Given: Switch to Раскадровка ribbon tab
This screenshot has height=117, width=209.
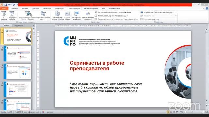Looking at the screenshot, I should click(114, 8).
